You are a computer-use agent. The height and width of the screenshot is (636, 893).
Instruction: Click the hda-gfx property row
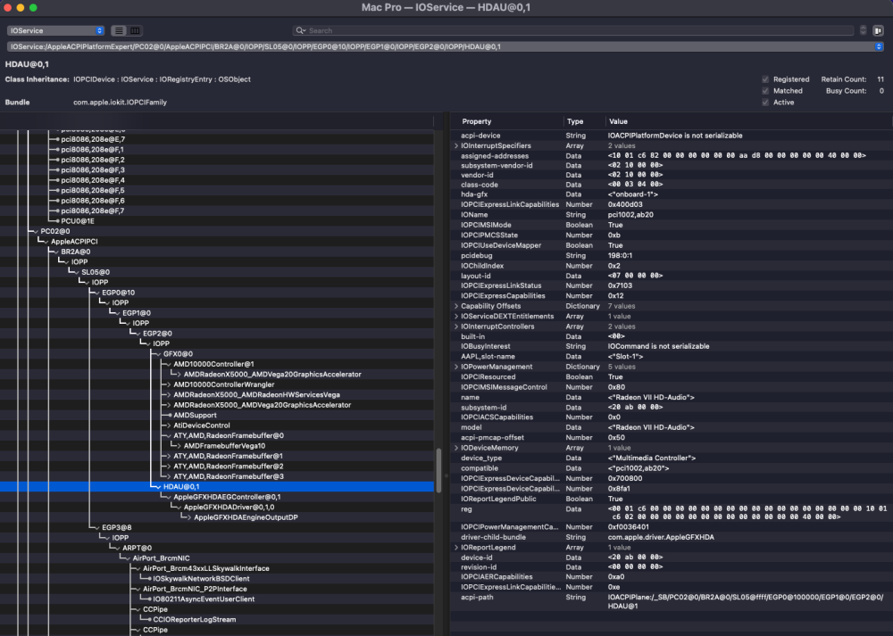671,194
